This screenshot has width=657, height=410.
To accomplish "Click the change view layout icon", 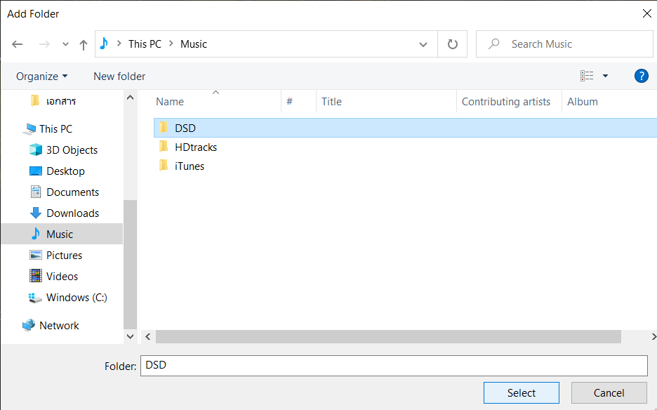I will pyautogui.click(x=587, y=76).
